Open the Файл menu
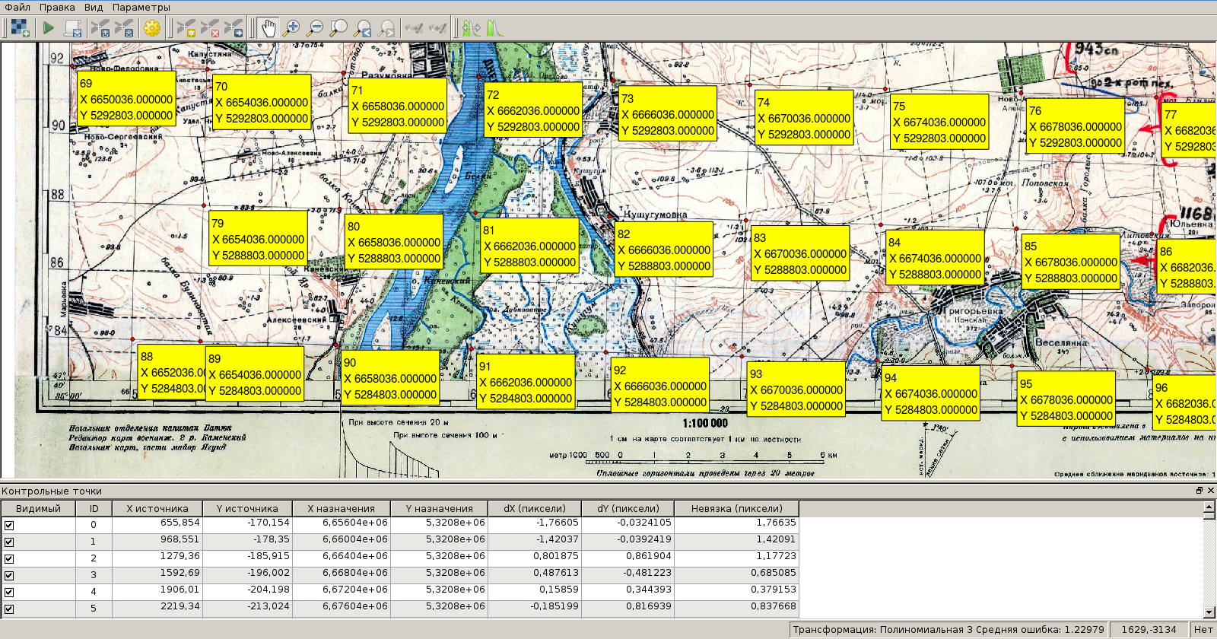The image size is (1217, 639). click(17, 7)
